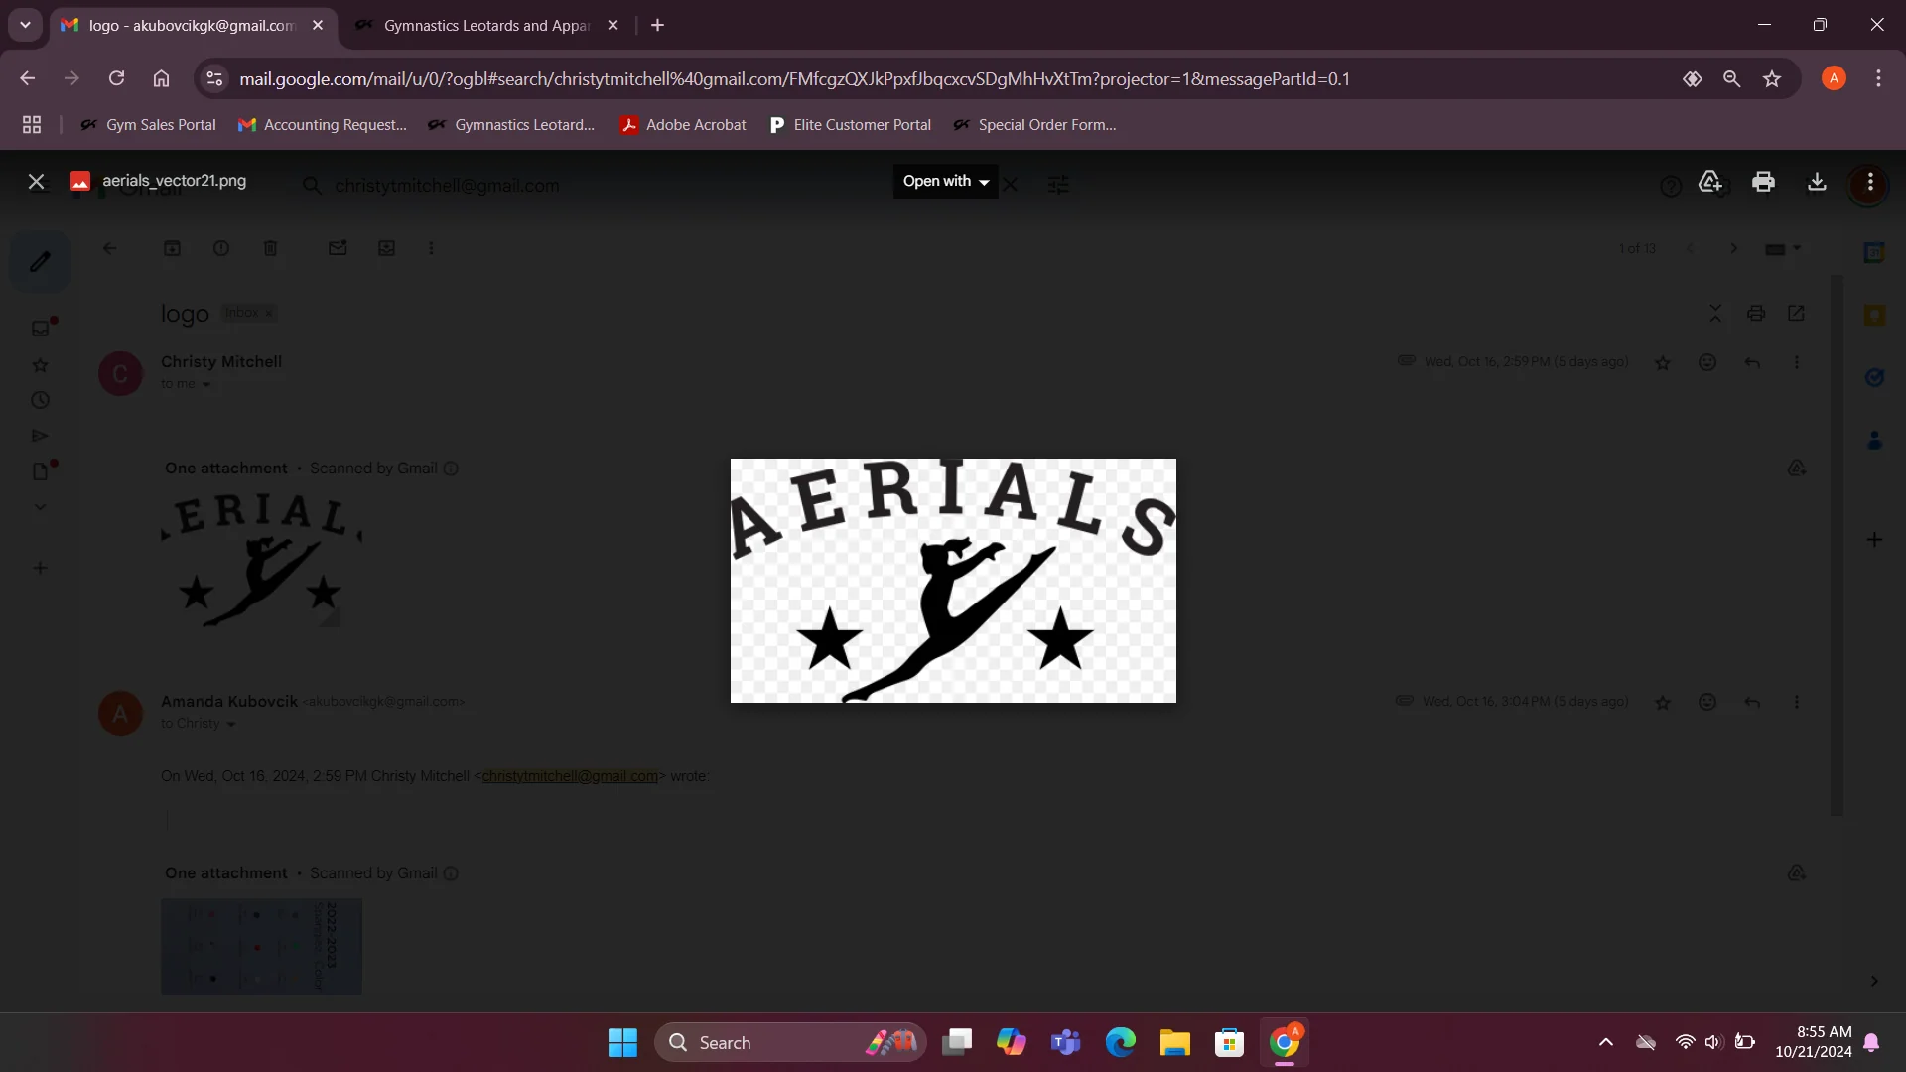This screenshot has width=1906, height=1072.
Task: Close the aerials_vector21.png image preview
Action: point(36,182)
